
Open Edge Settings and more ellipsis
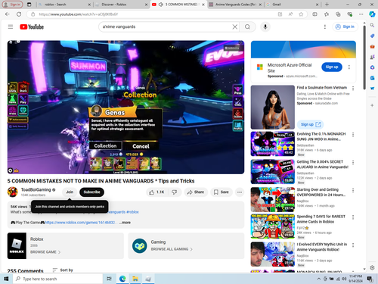(361, 14)
